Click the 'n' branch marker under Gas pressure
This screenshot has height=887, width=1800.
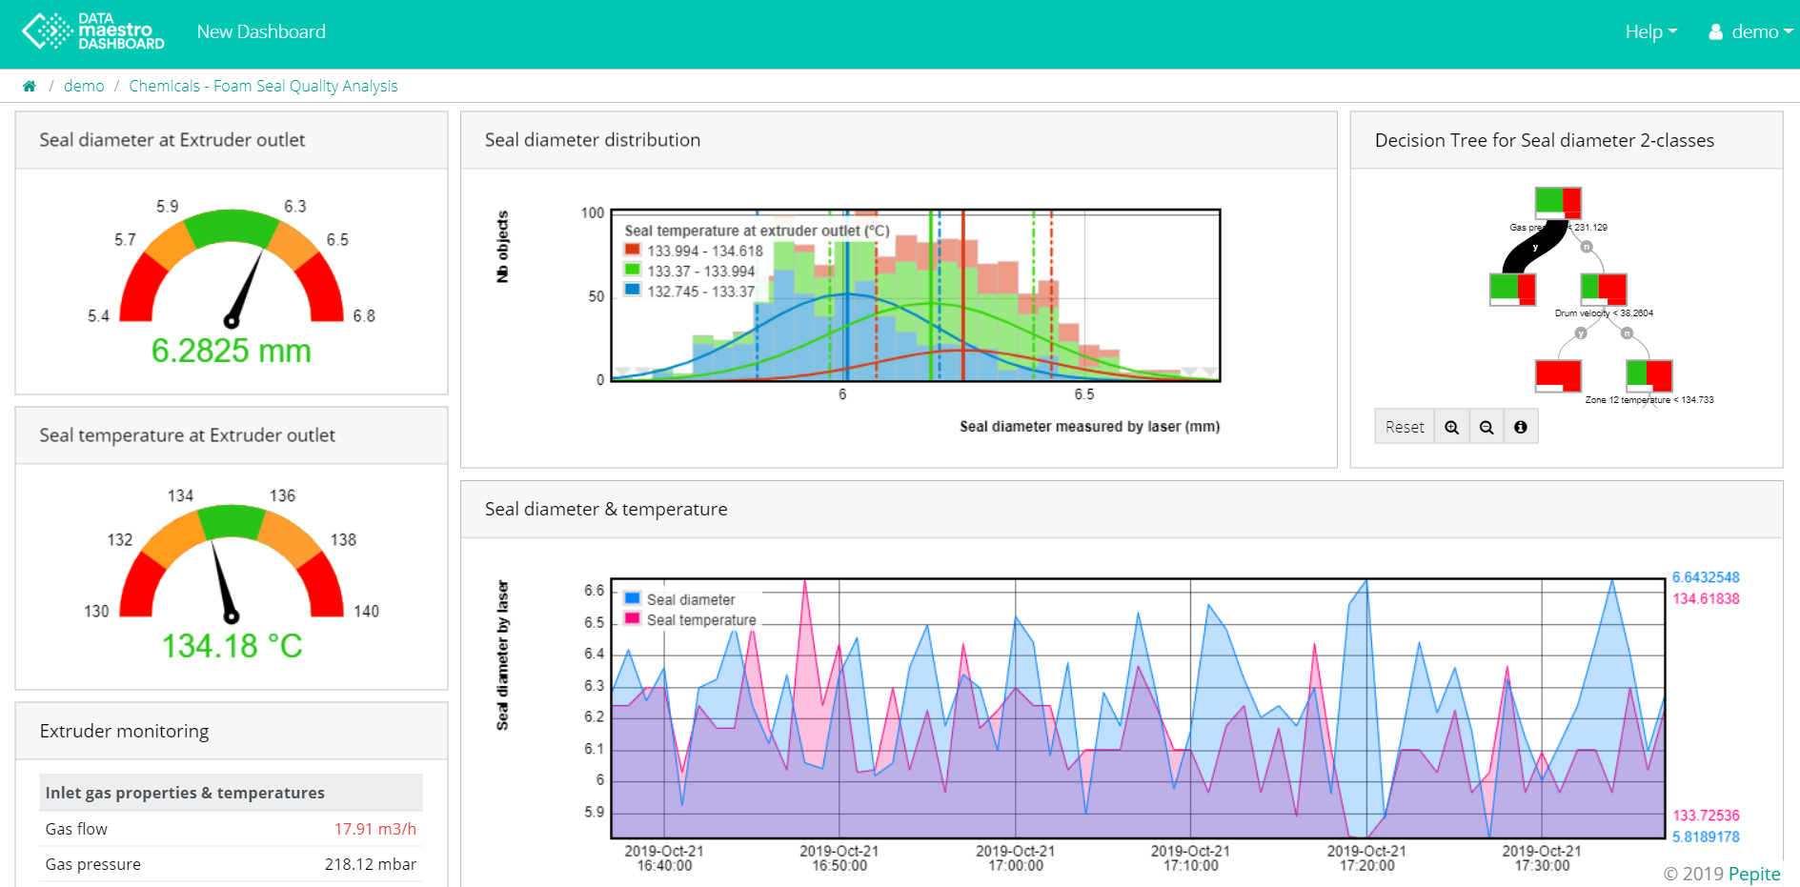(1587, 247)
